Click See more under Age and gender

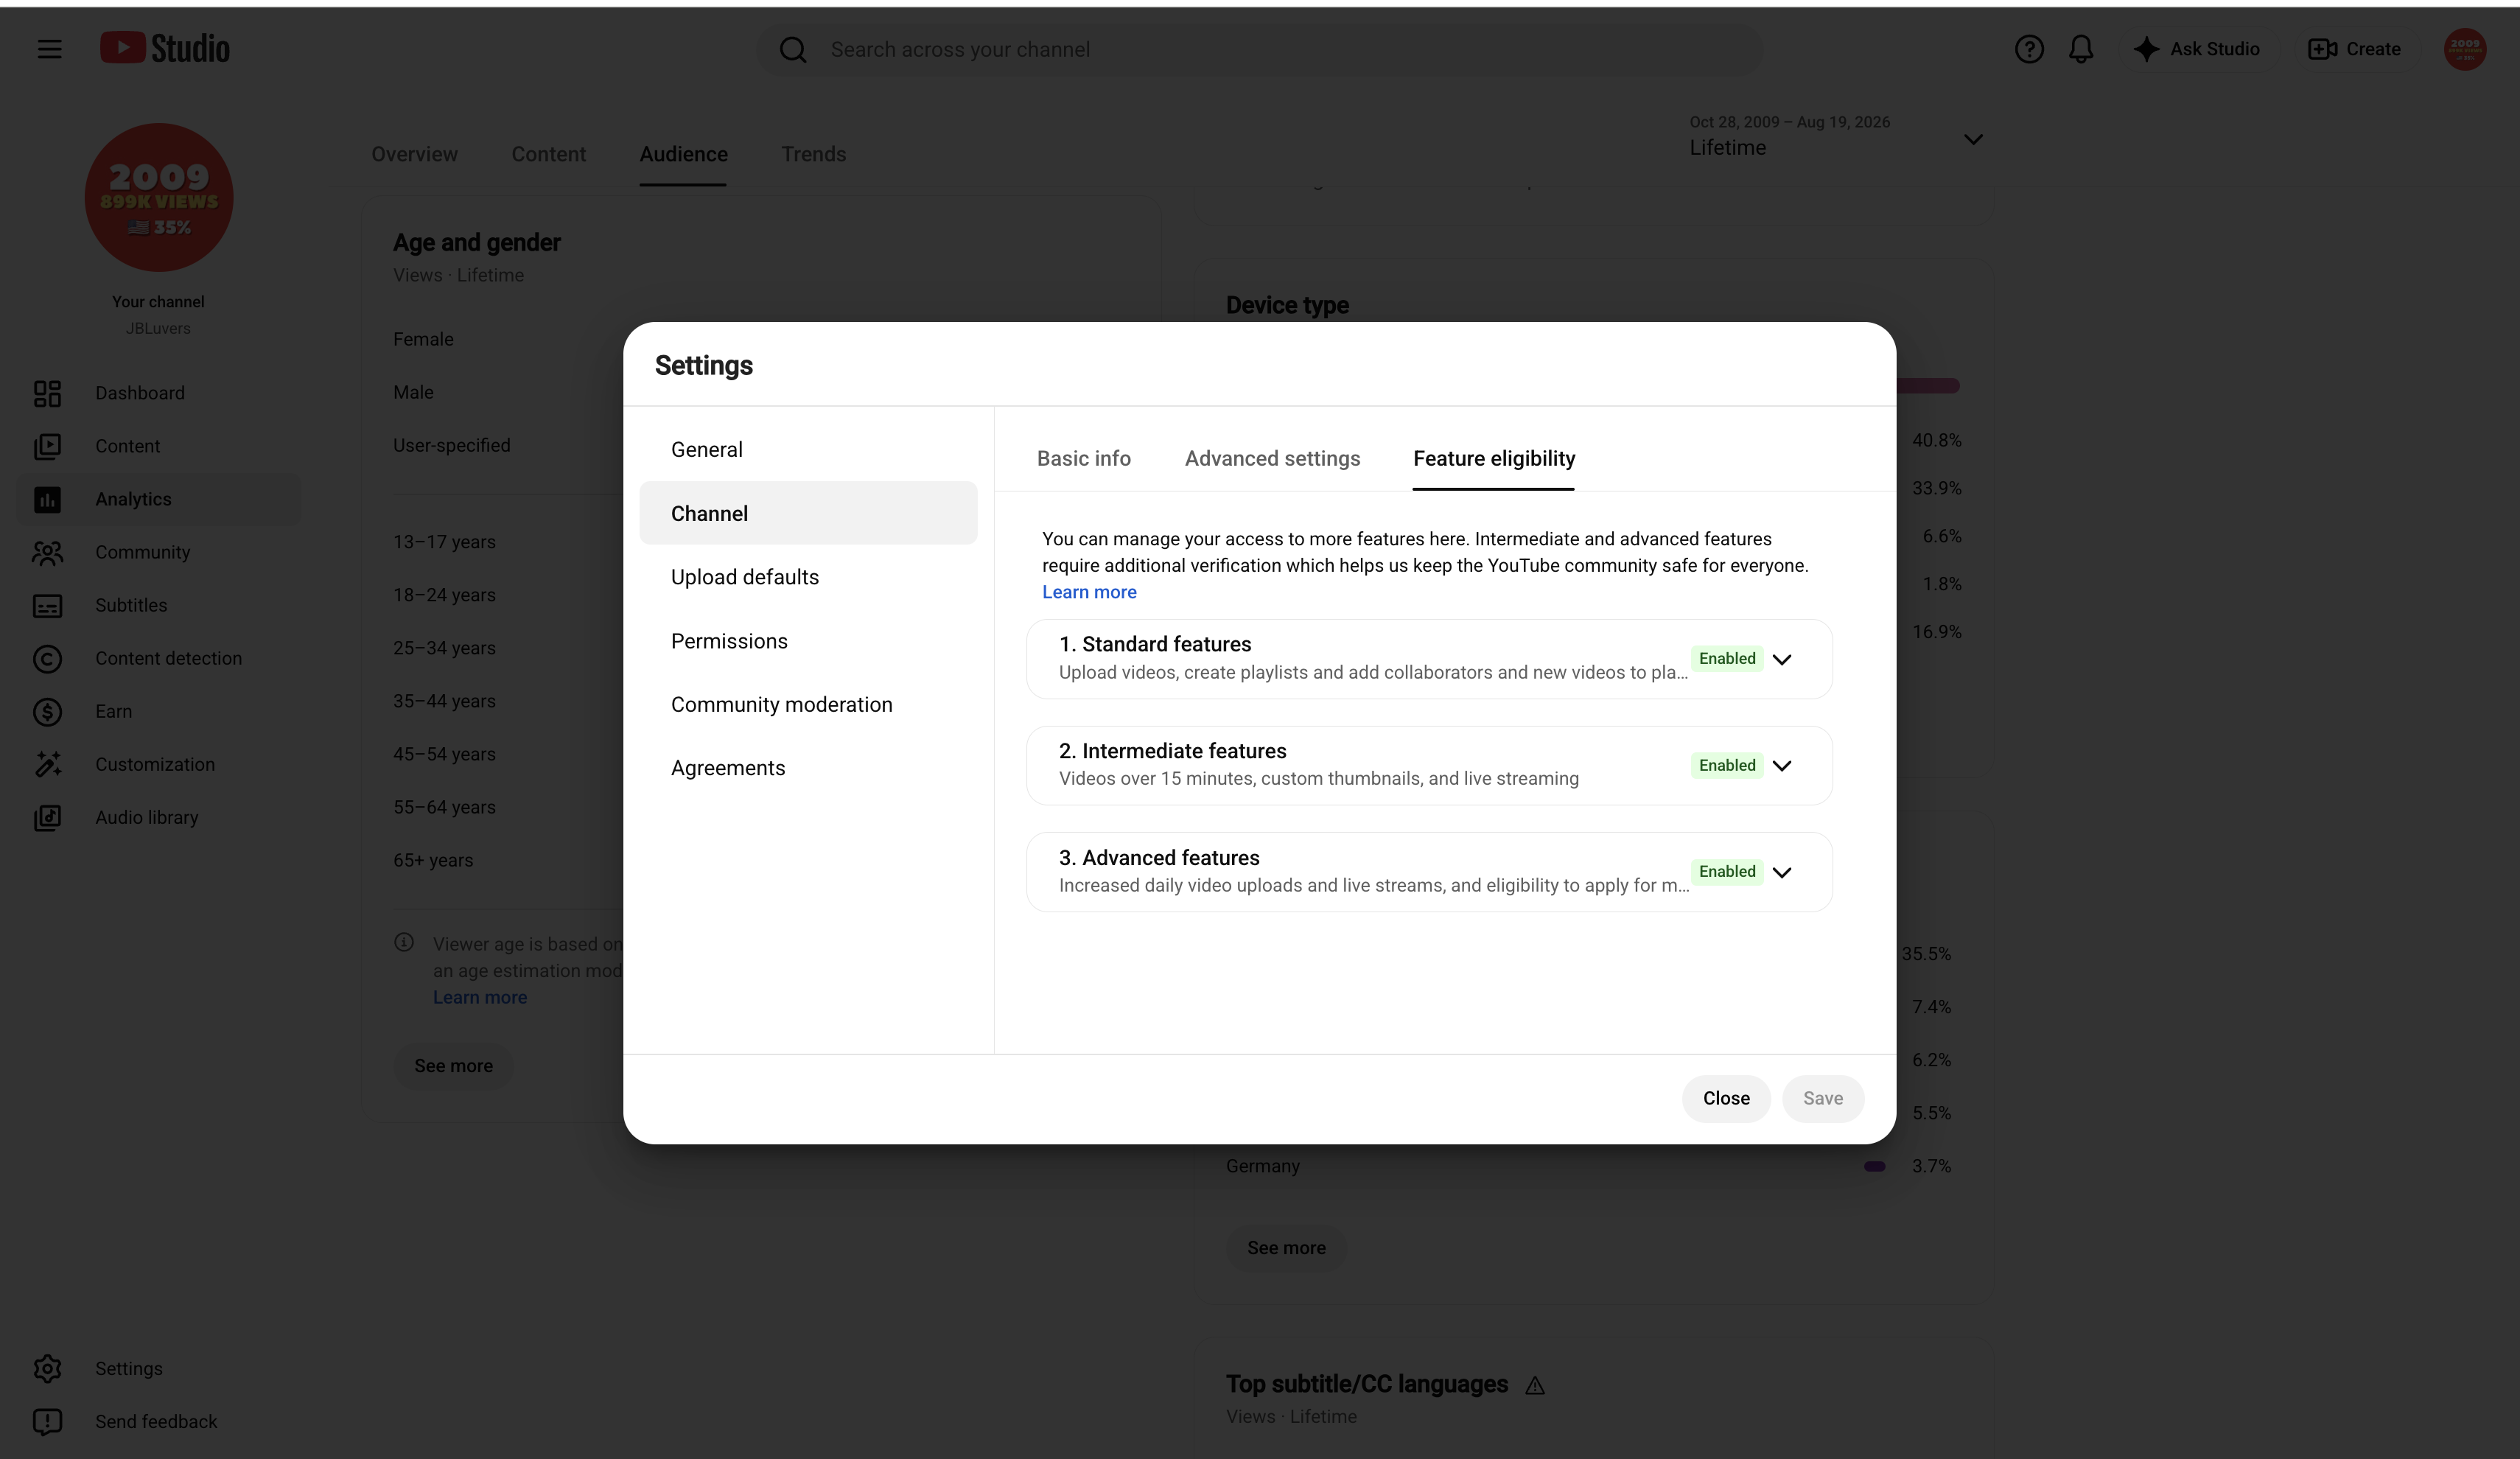453,1066
